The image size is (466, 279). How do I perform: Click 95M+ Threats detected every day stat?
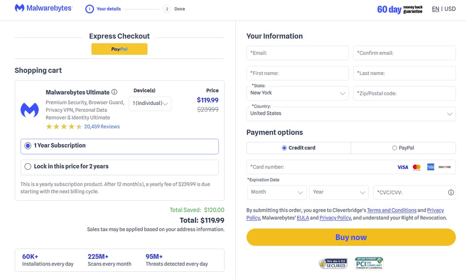[x=177, y=260]
